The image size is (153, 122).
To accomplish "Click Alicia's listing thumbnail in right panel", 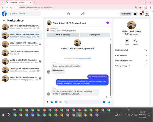I will coord(131,25).
